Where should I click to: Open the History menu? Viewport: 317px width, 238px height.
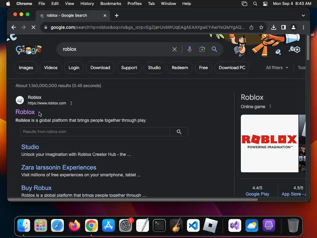pyautogui.click(x=87, y=4)
